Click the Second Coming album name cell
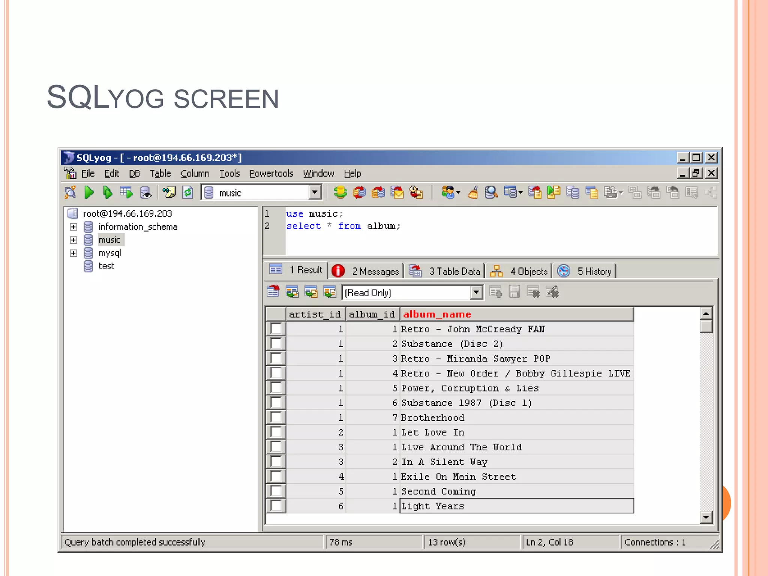This screenshot has height=576, width=768. pyautogui.click(x=517, y=491)
